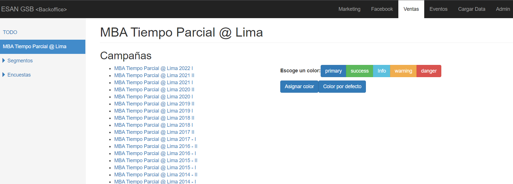Viewport: 513px width, 184px height.
Task: Open campaign MBA Tiempo Parcial @ Lima 2022 I
Action: (x=154, y=68)
